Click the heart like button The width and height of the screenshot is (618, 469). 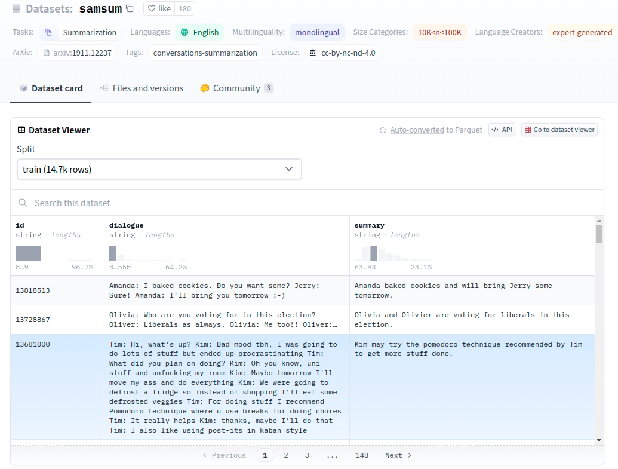point(159,8)
